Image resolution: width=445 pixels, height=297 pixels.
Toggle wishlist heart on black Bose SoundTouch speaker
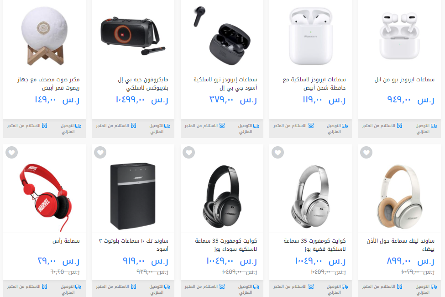click(x=100, y=153)
